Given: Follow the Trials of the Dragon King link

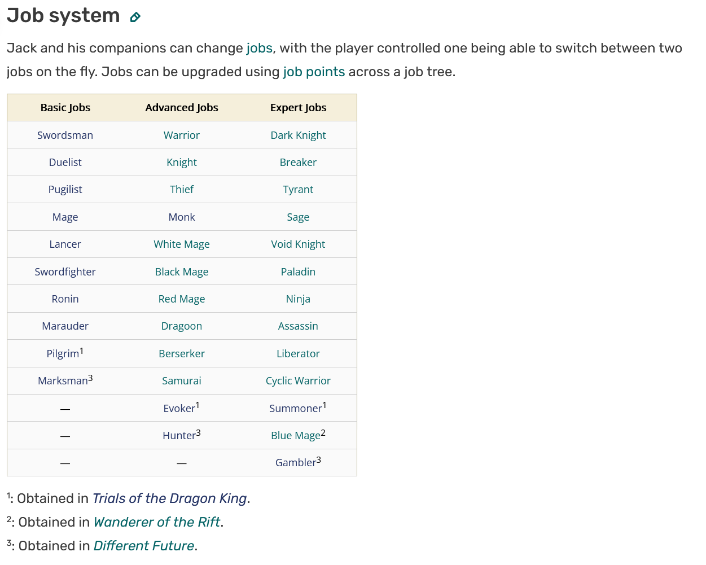Looking at the screenshot, I should (x=169, y=498).
